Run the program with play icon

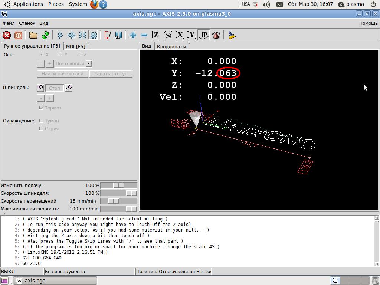(x=60, y=35)
